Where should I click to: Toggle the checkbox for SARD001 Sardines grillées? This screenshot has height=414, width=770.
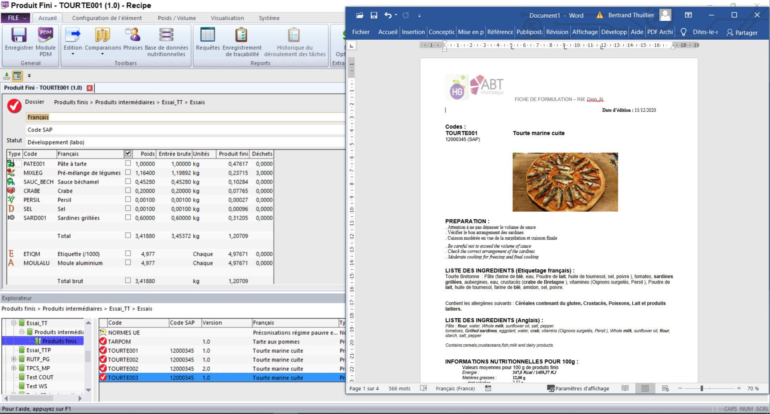pyautogui.click(x=128, y=218)
